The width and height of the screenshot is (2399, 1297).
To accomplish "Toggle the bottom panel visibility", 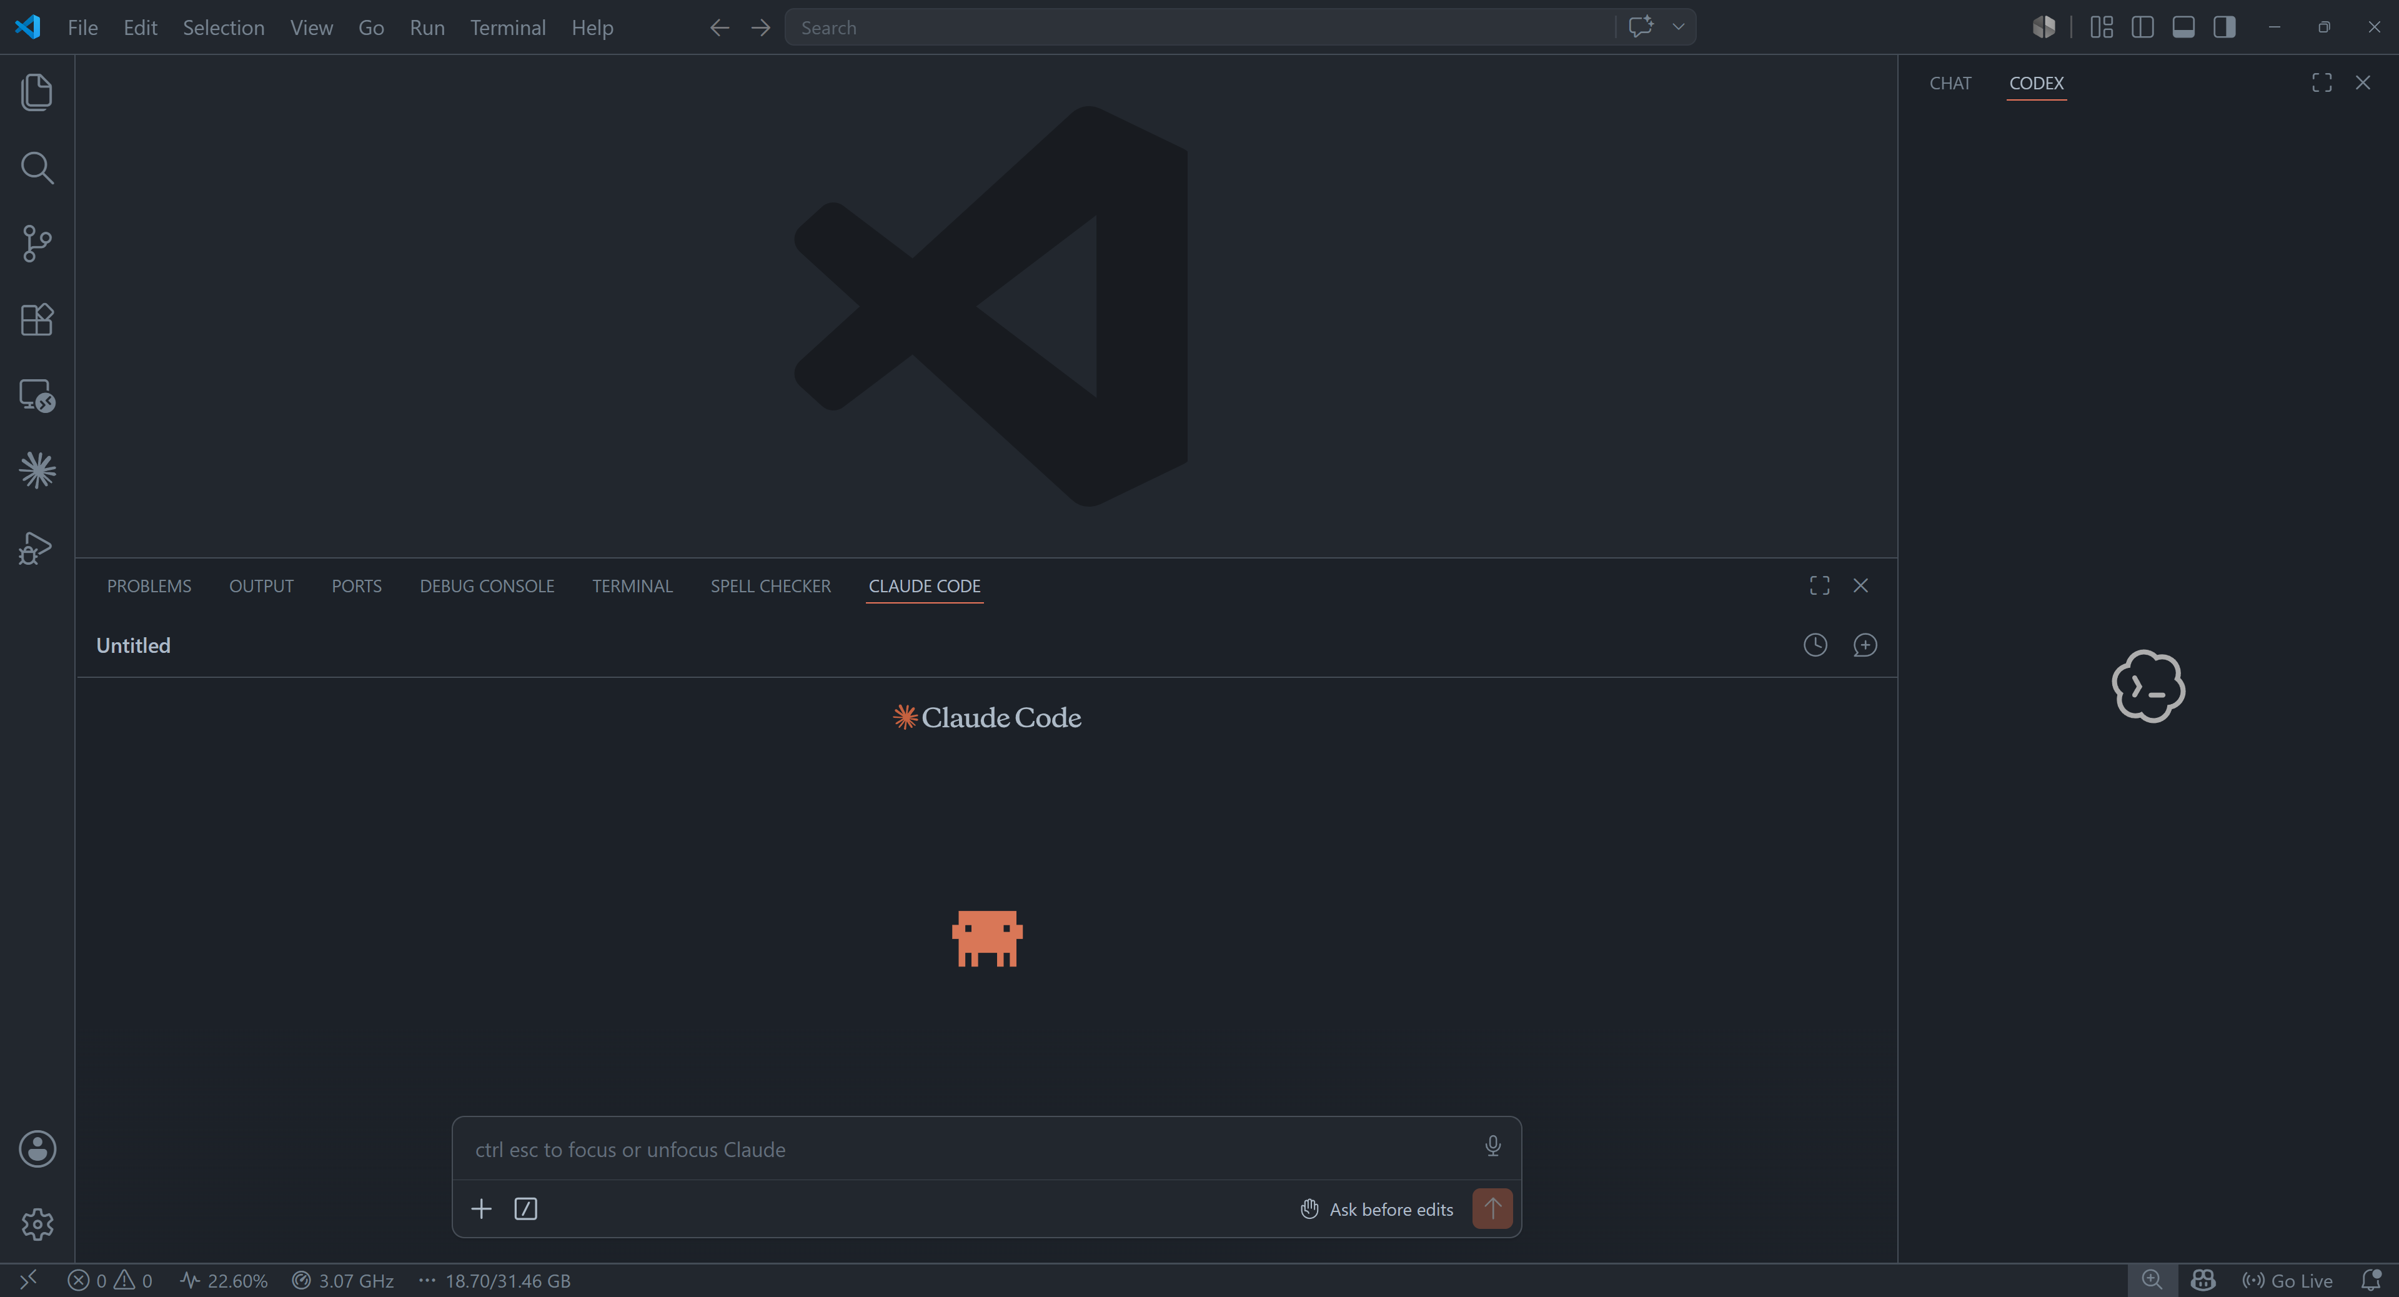I will click(2184, 27).
